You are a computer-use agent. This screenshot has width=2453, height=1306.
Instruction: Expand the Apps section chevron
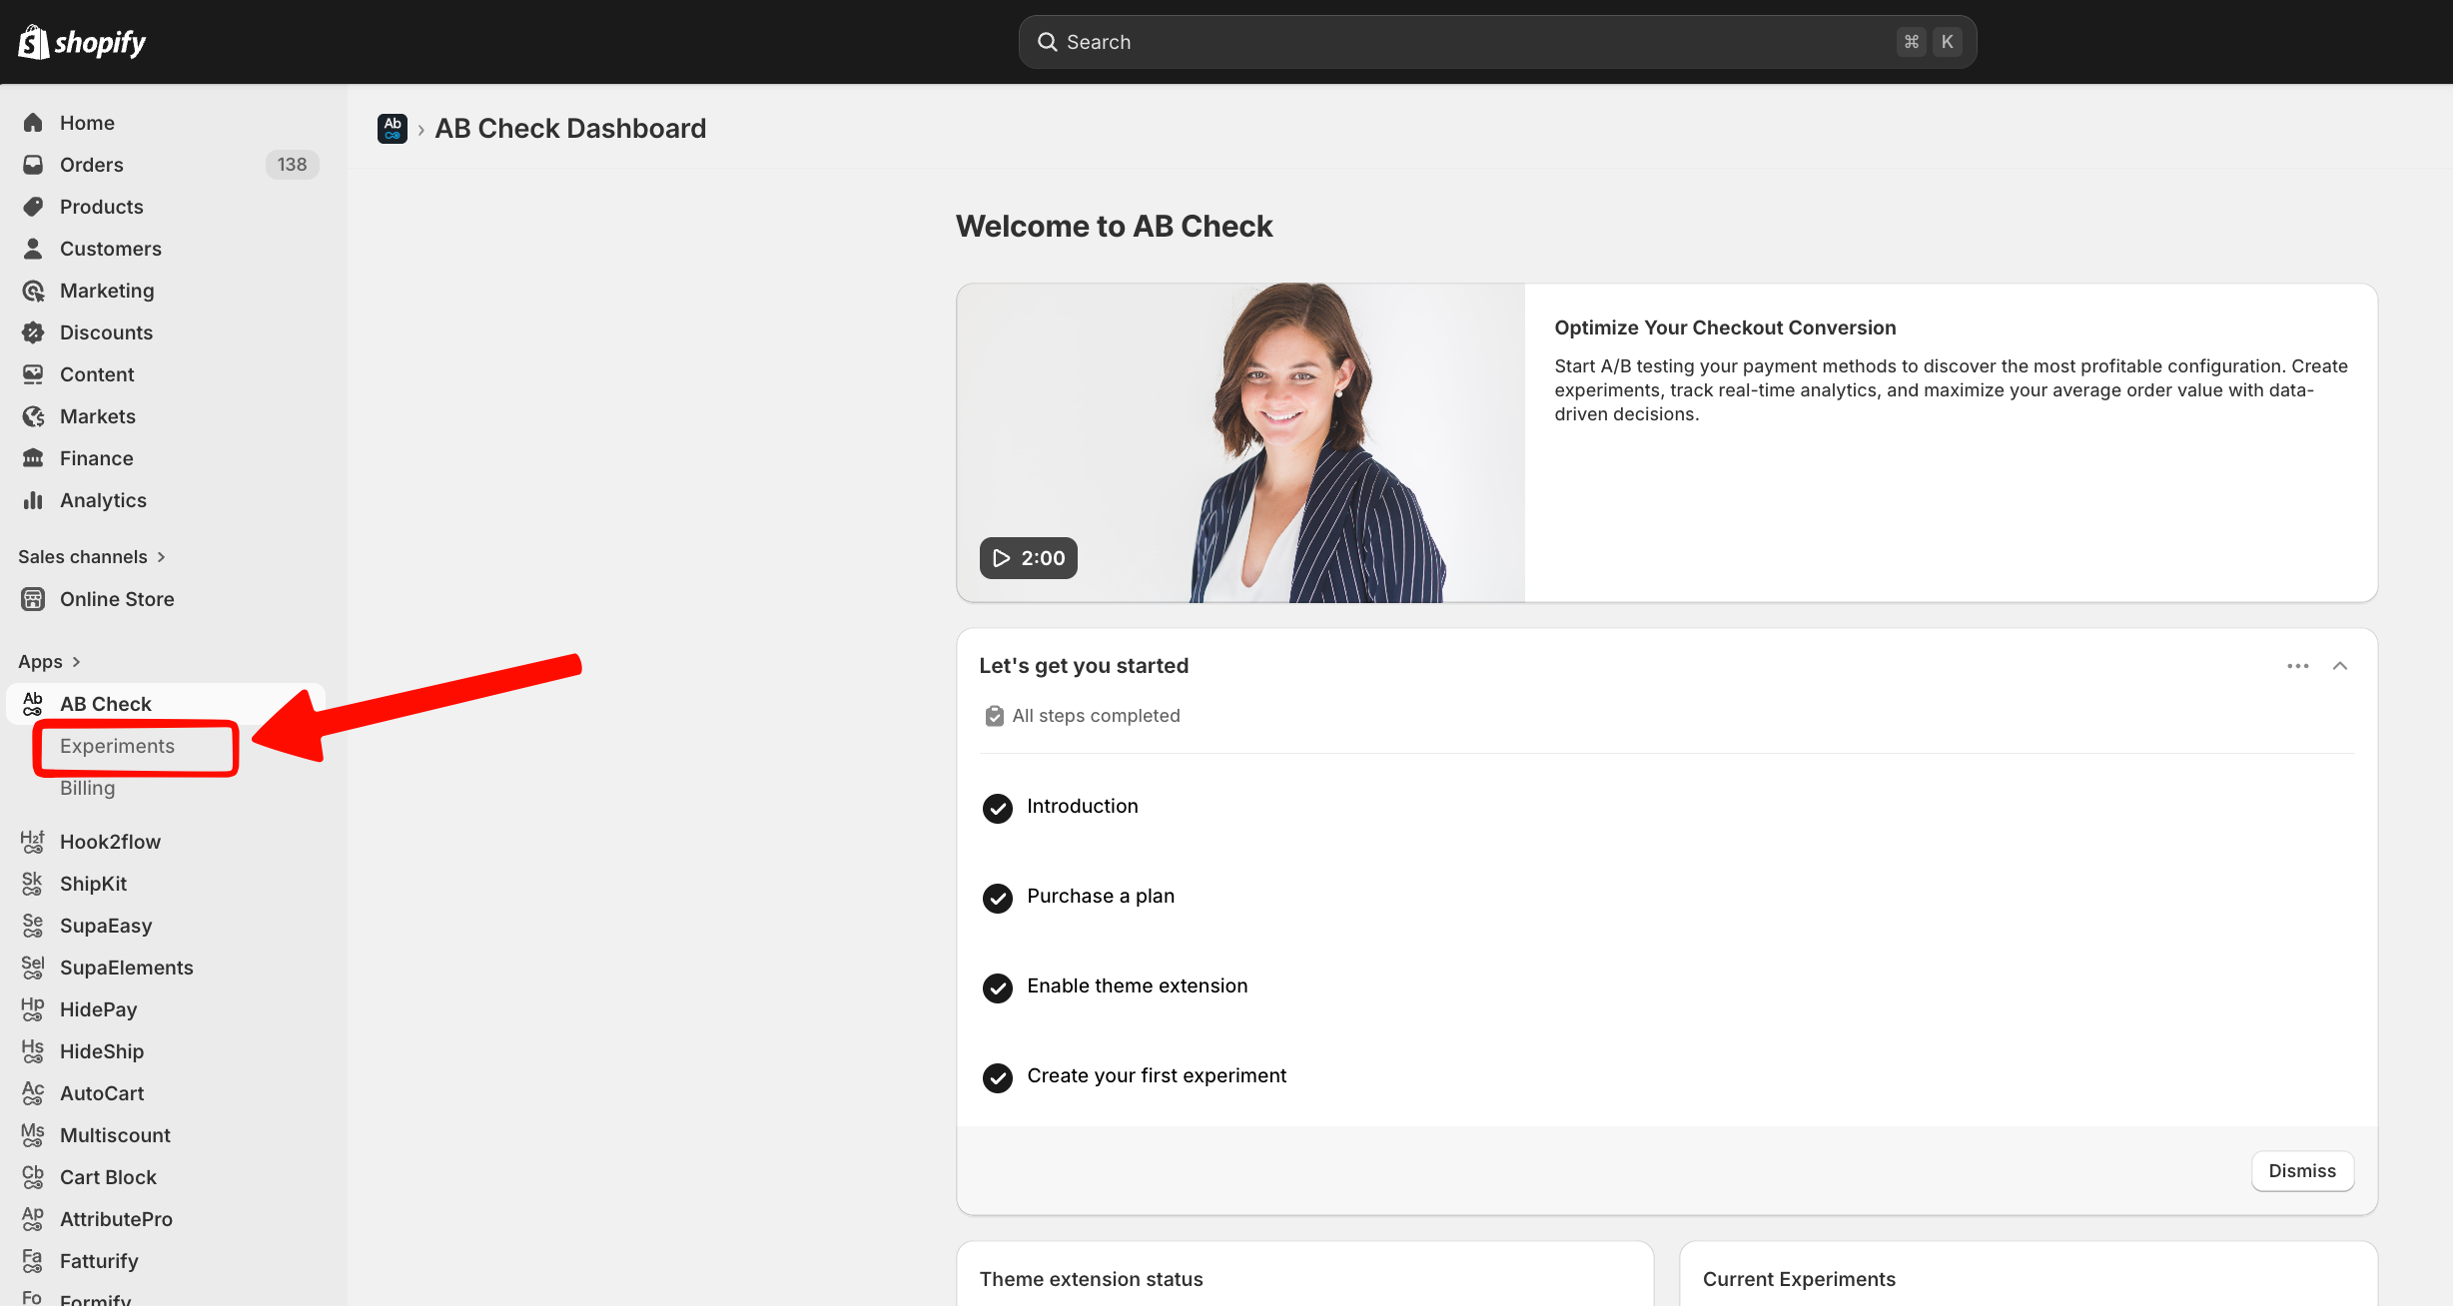point(76,662)
